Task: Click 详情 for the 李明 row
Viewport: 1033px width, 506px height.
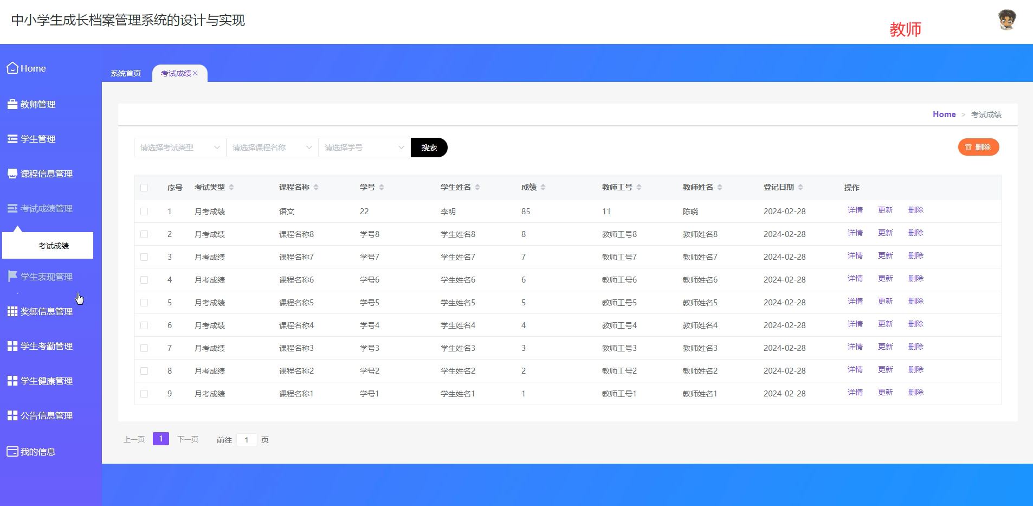Action: pyautogui.click(x=855, y=210)
